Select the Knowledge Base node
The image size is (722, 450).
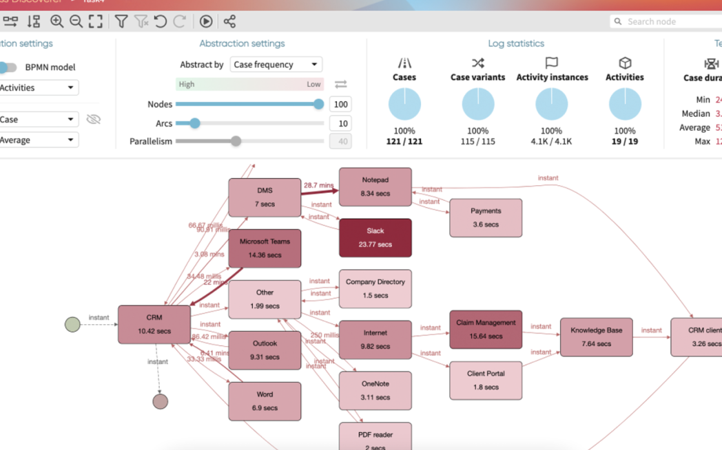(x=597, y=337)
